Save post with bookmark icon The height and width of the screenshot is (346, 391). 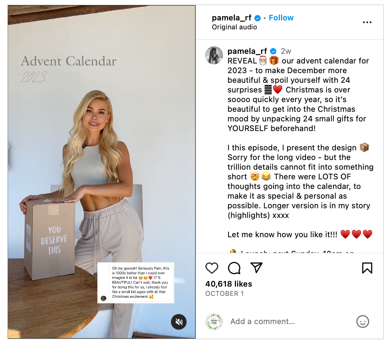[x=367, y=268]
